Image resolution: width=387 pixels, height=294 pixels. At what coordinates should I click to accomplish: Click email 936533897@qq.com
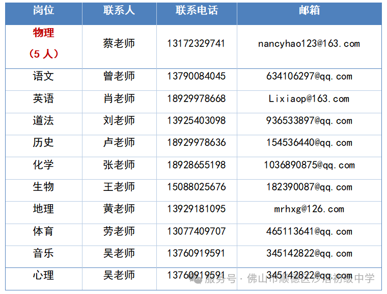[x=309, y=121]
